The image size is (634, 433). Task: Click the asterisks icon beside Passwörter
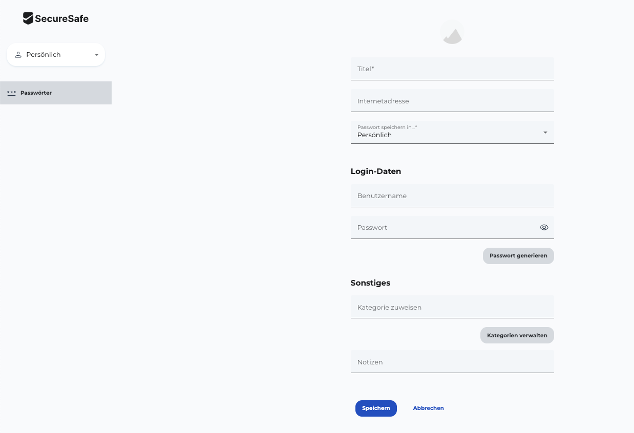pyautogui.click(x=11, y=93)
